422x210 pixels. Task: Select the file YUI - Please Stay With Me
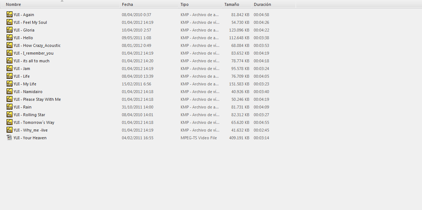pos(37,99)
